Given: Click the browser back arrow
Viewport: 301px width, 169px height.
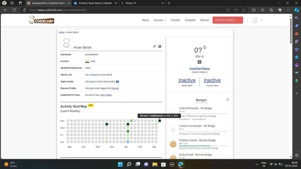Looking at the screenshot, I should 6,10.
